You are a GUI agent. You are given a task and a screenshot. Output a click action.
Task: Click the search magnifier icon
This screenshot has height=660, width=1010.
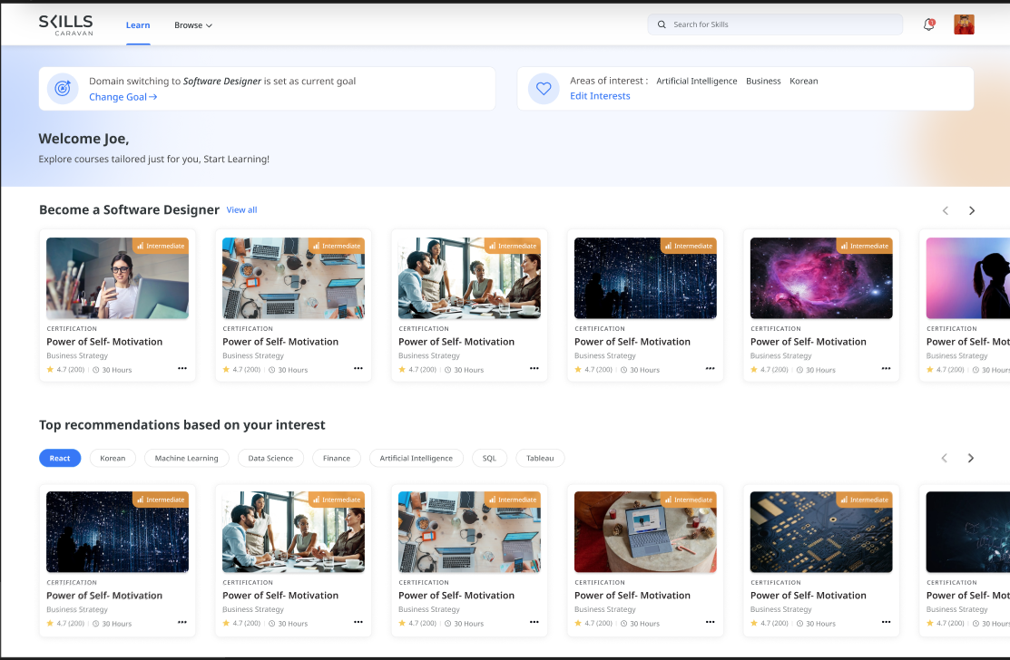click(x=662, y=24)
